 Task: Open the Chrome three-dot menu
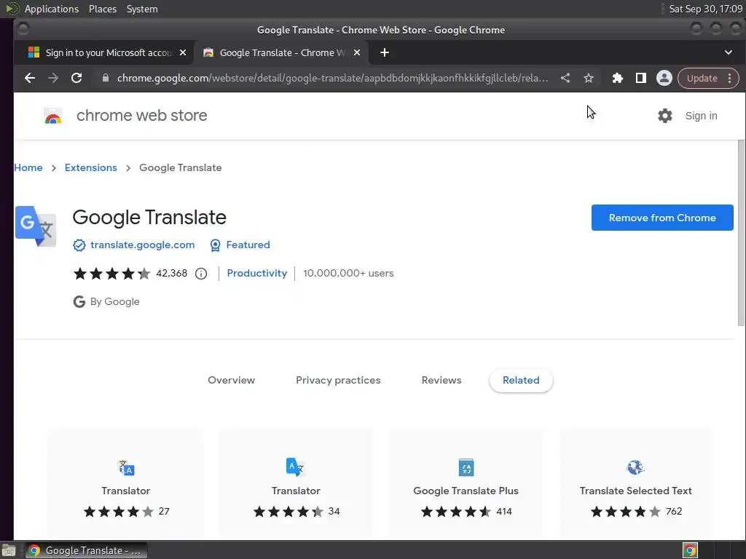coord(730,78)
